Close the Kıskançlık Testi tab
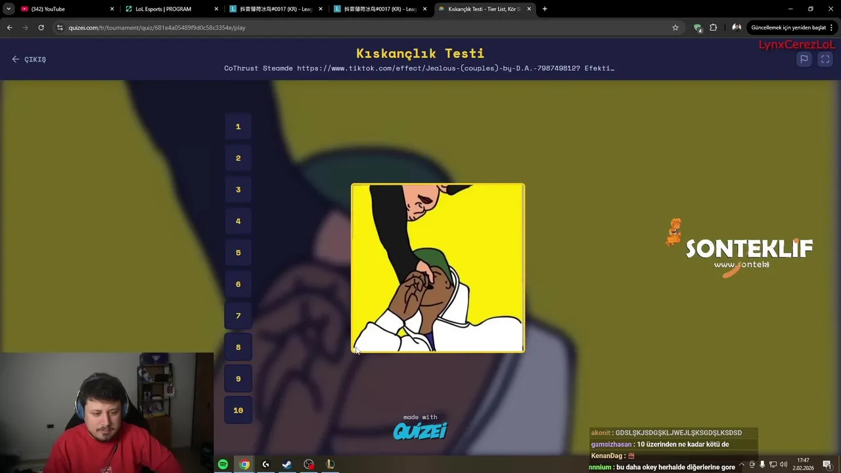Screen dimensions: 841x473 pos(529,9)
